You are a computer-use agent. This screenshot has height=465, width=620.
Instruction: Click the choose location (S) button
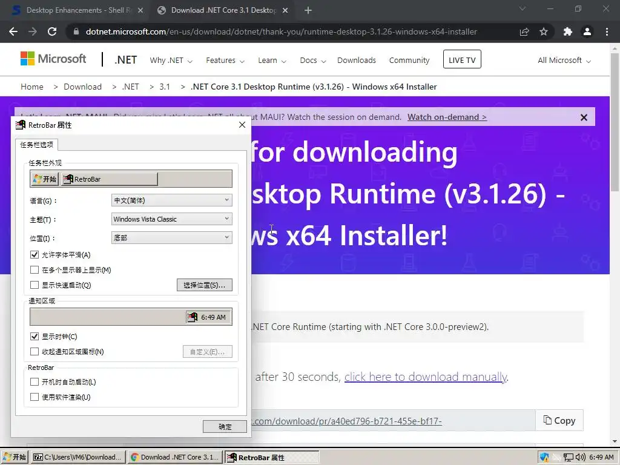pyautogui.click(x=205, y=285)
